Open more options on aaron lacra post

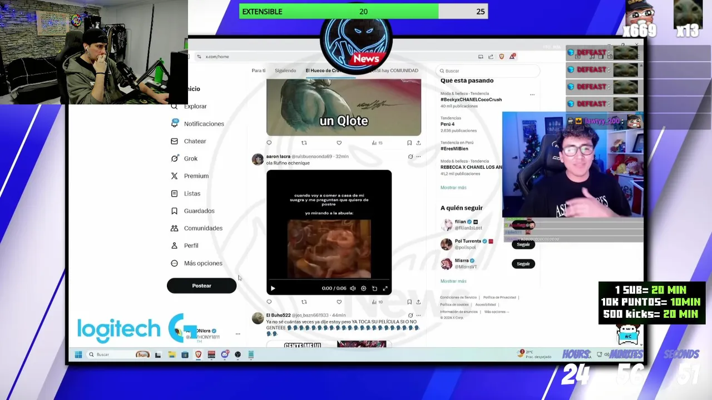tap(418, 157)
